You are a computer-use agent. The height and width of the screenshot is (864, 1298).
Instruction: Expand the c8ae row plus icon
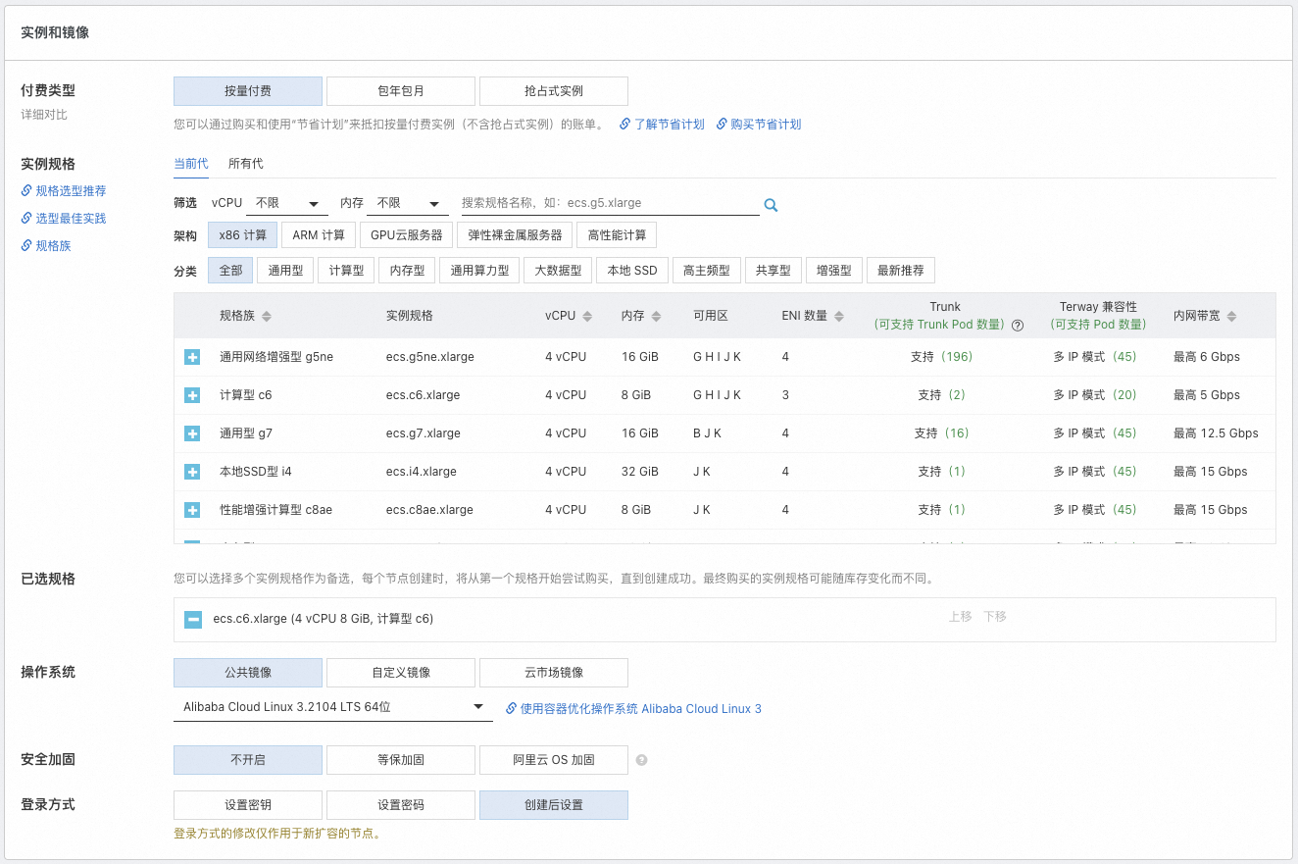192,510
